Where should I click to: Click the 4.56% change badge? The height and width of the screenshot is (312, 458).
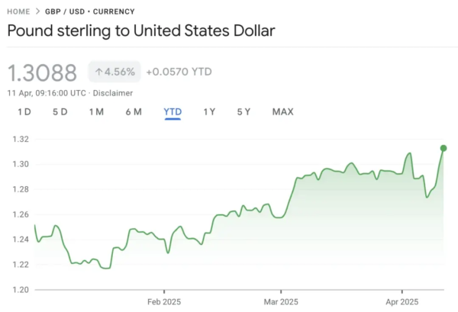114,72
